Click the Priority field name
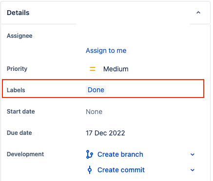213x181 pixels. [17, 69]
